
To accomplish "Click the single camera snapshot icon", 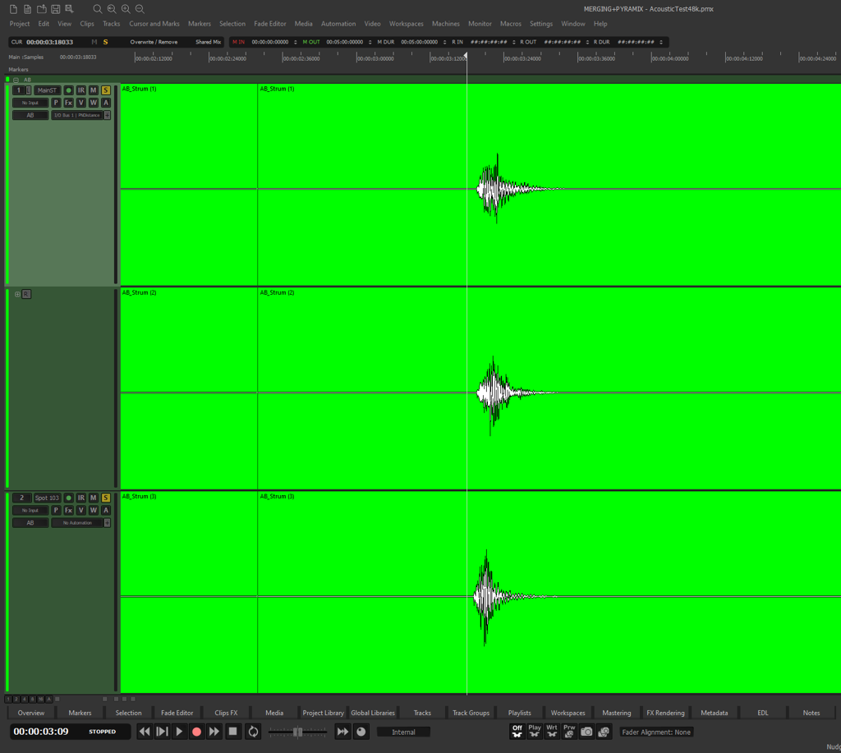I will pos(586,732).
